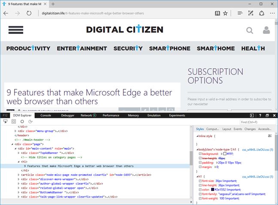Click the a: pseudo states toggle

click(x=270, y=136)
